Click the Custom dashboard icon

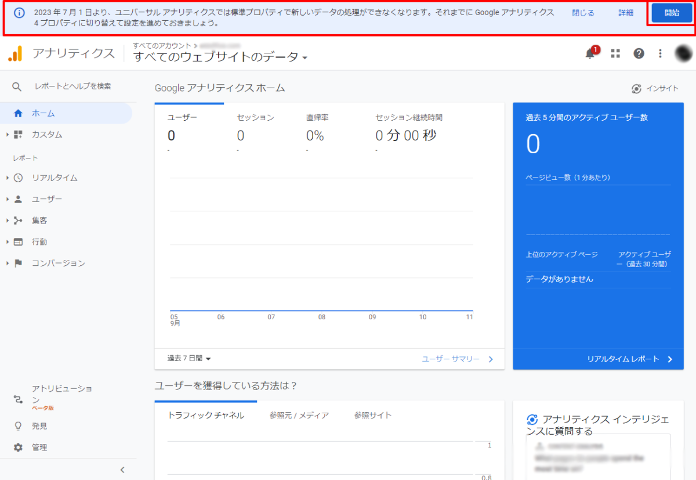[18, 135]
